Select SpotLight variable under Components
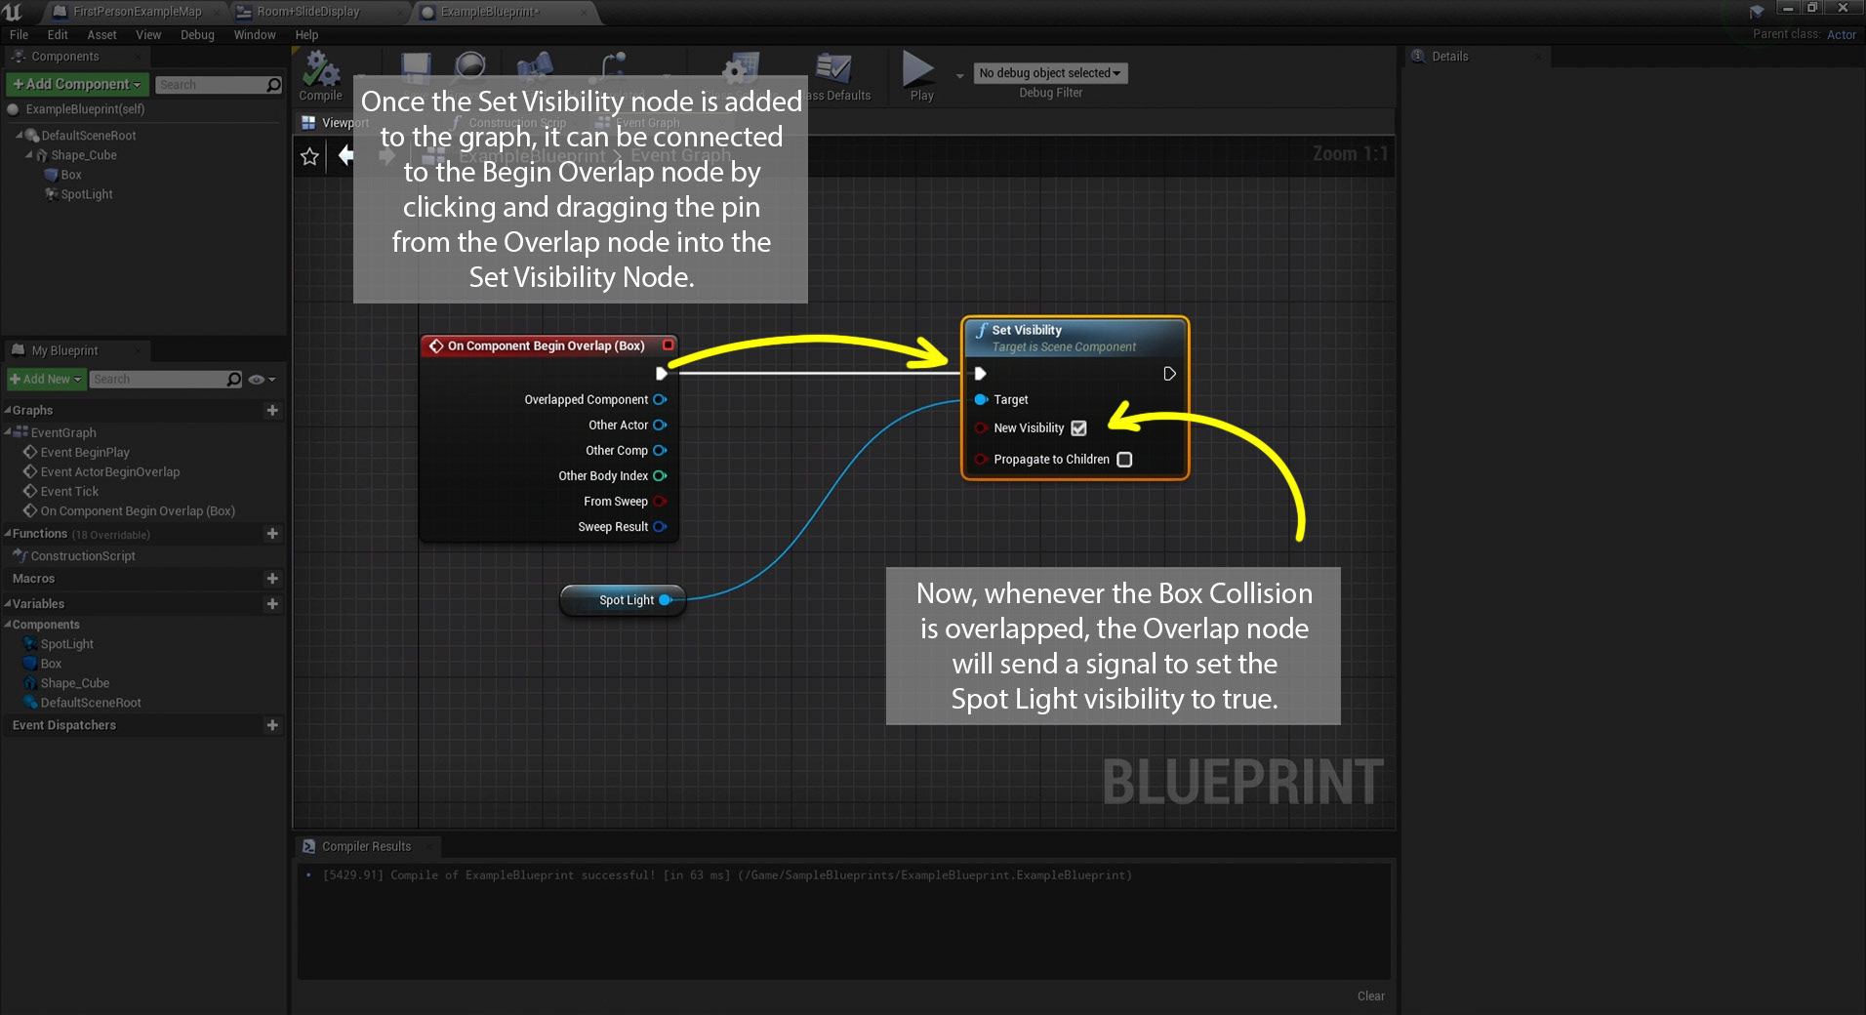The height and width of the screenshot is (1015, 1866). pos(67,643)
